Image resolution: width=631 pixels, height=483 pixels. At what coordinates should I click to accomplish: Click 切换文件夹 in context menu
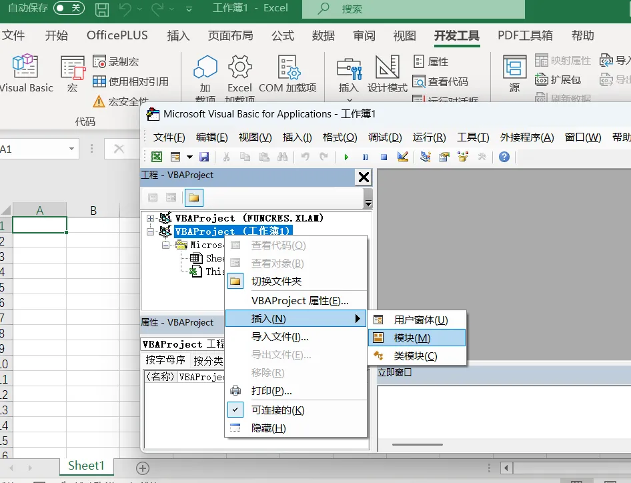coord(295,282)
